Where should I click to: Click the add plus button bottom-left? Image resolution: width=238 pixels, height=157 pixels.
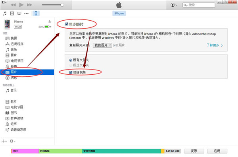[4, 141]
